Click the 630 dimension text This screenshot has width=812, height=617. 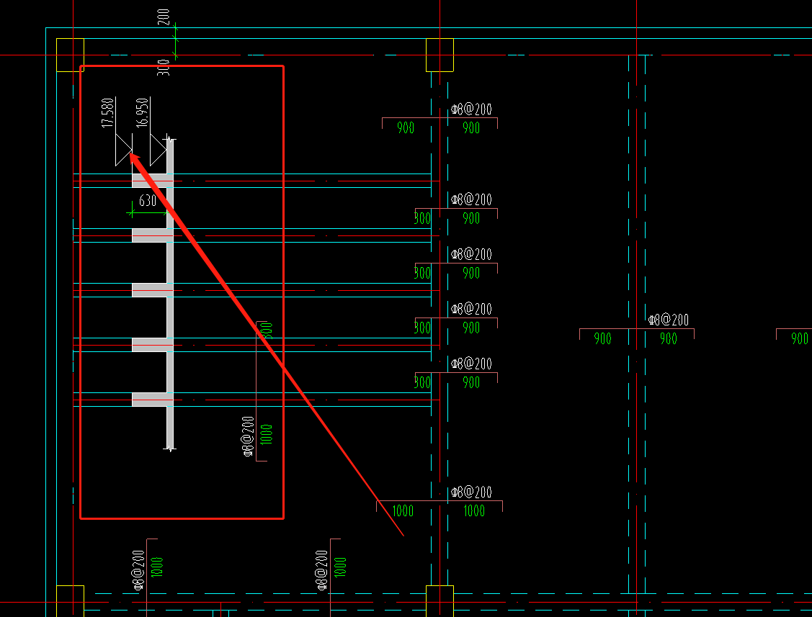(148, 202)
